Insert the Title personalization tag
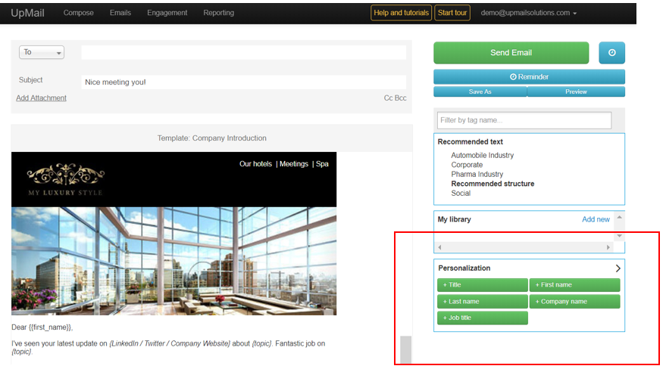 [x=483, y=285]
